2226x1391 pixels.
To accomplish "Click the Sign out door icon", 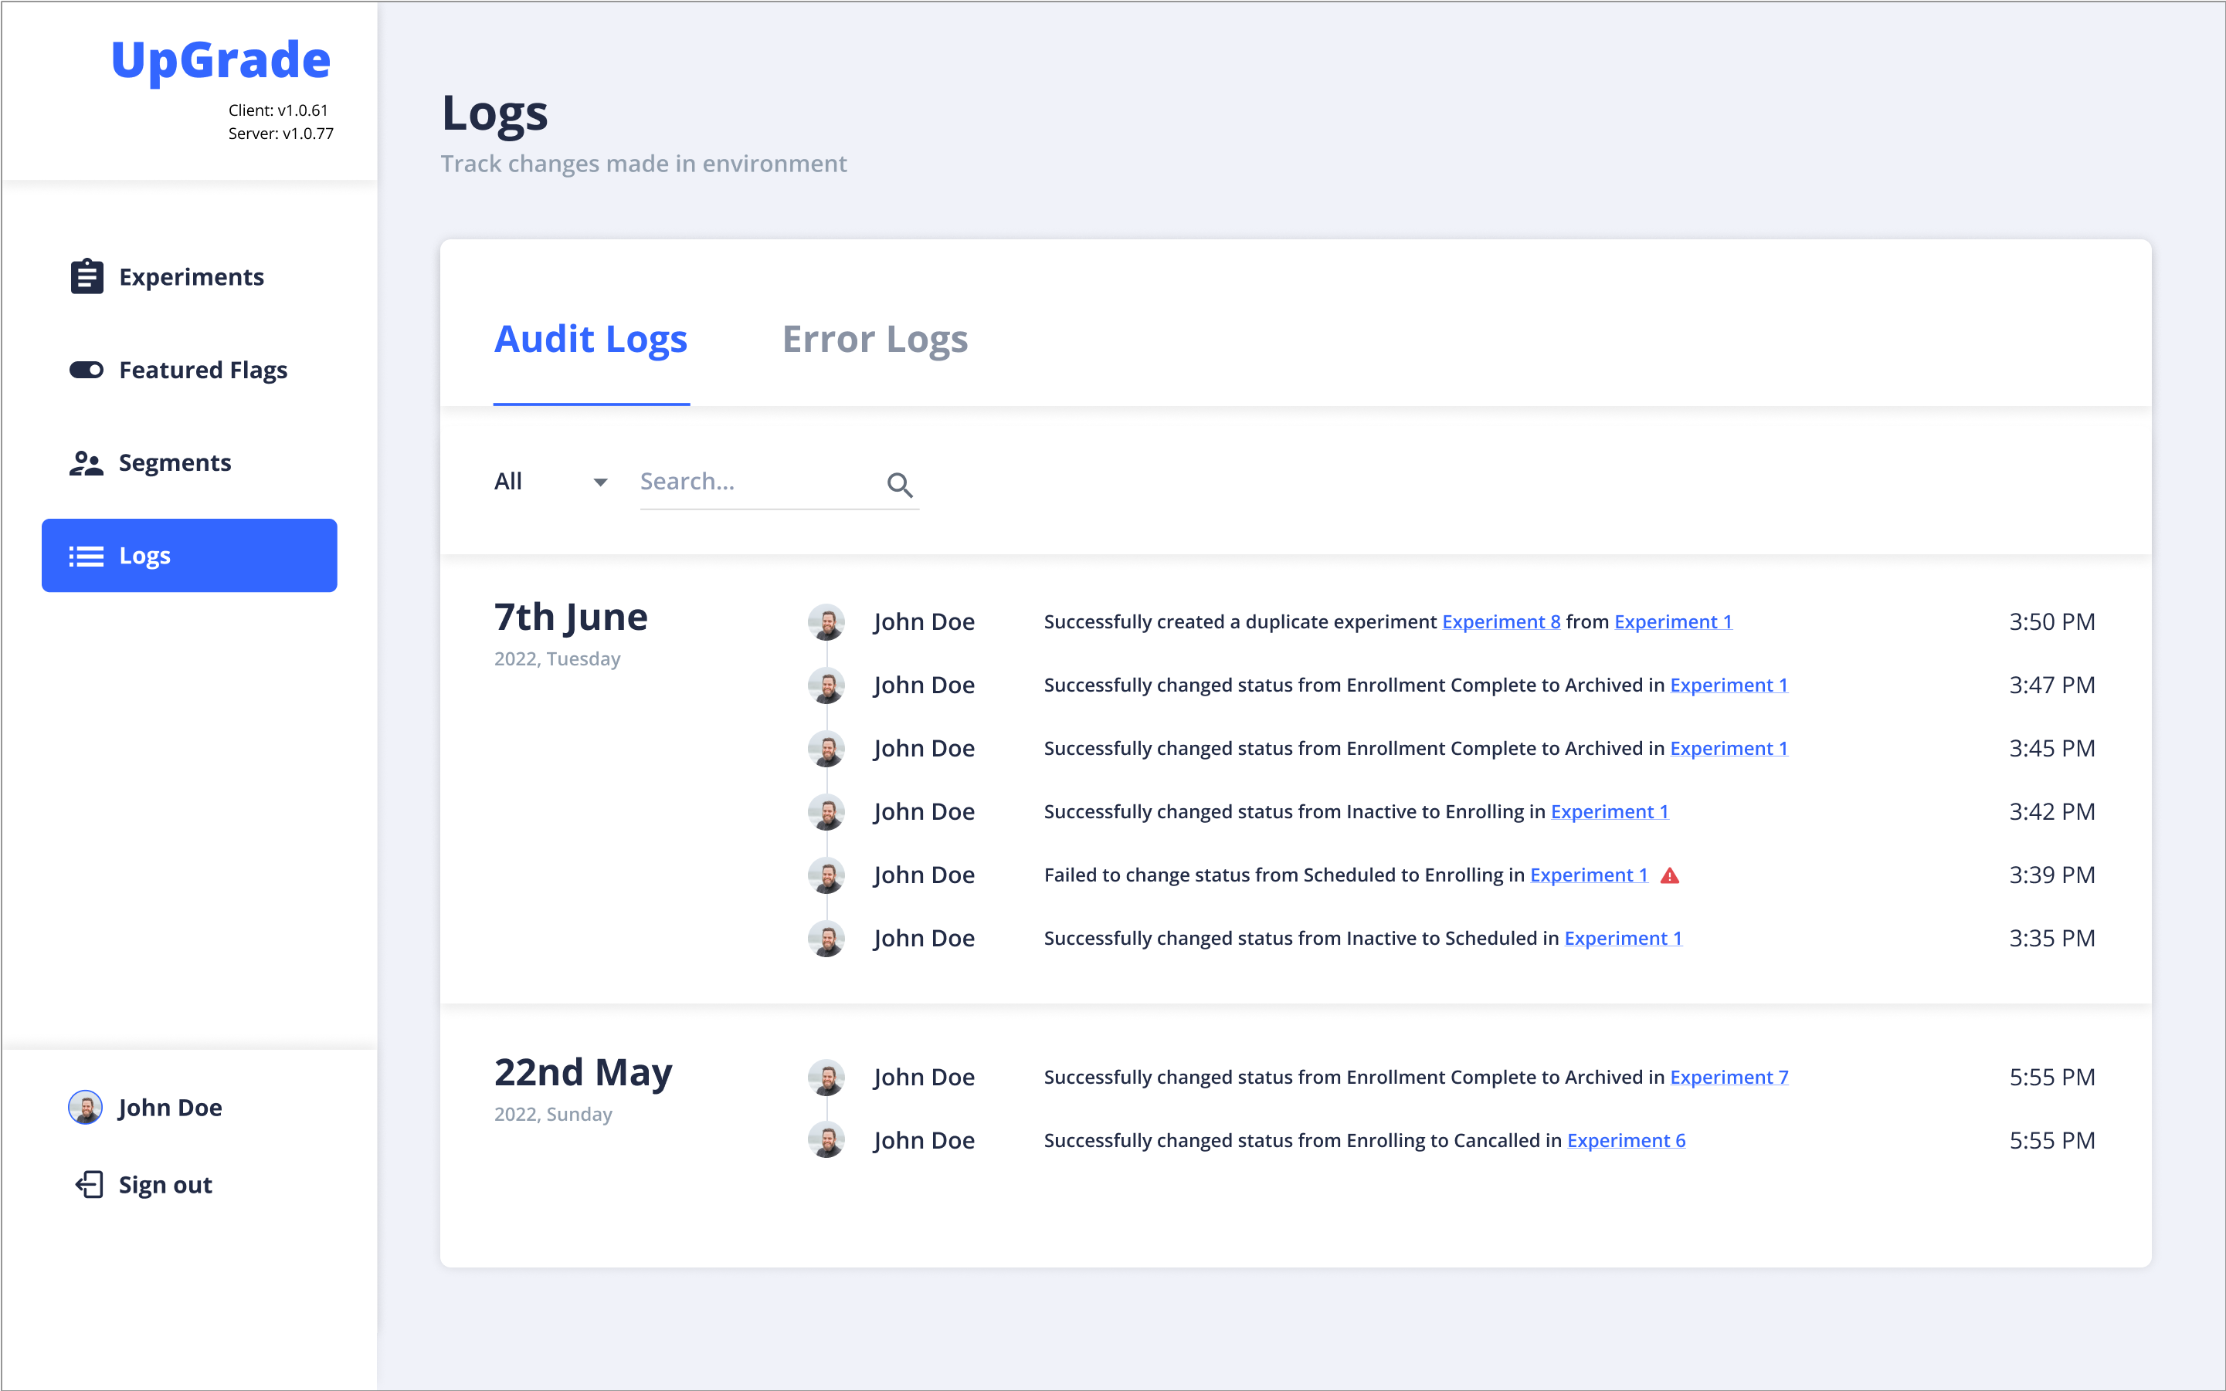I will click(88, 1185).
